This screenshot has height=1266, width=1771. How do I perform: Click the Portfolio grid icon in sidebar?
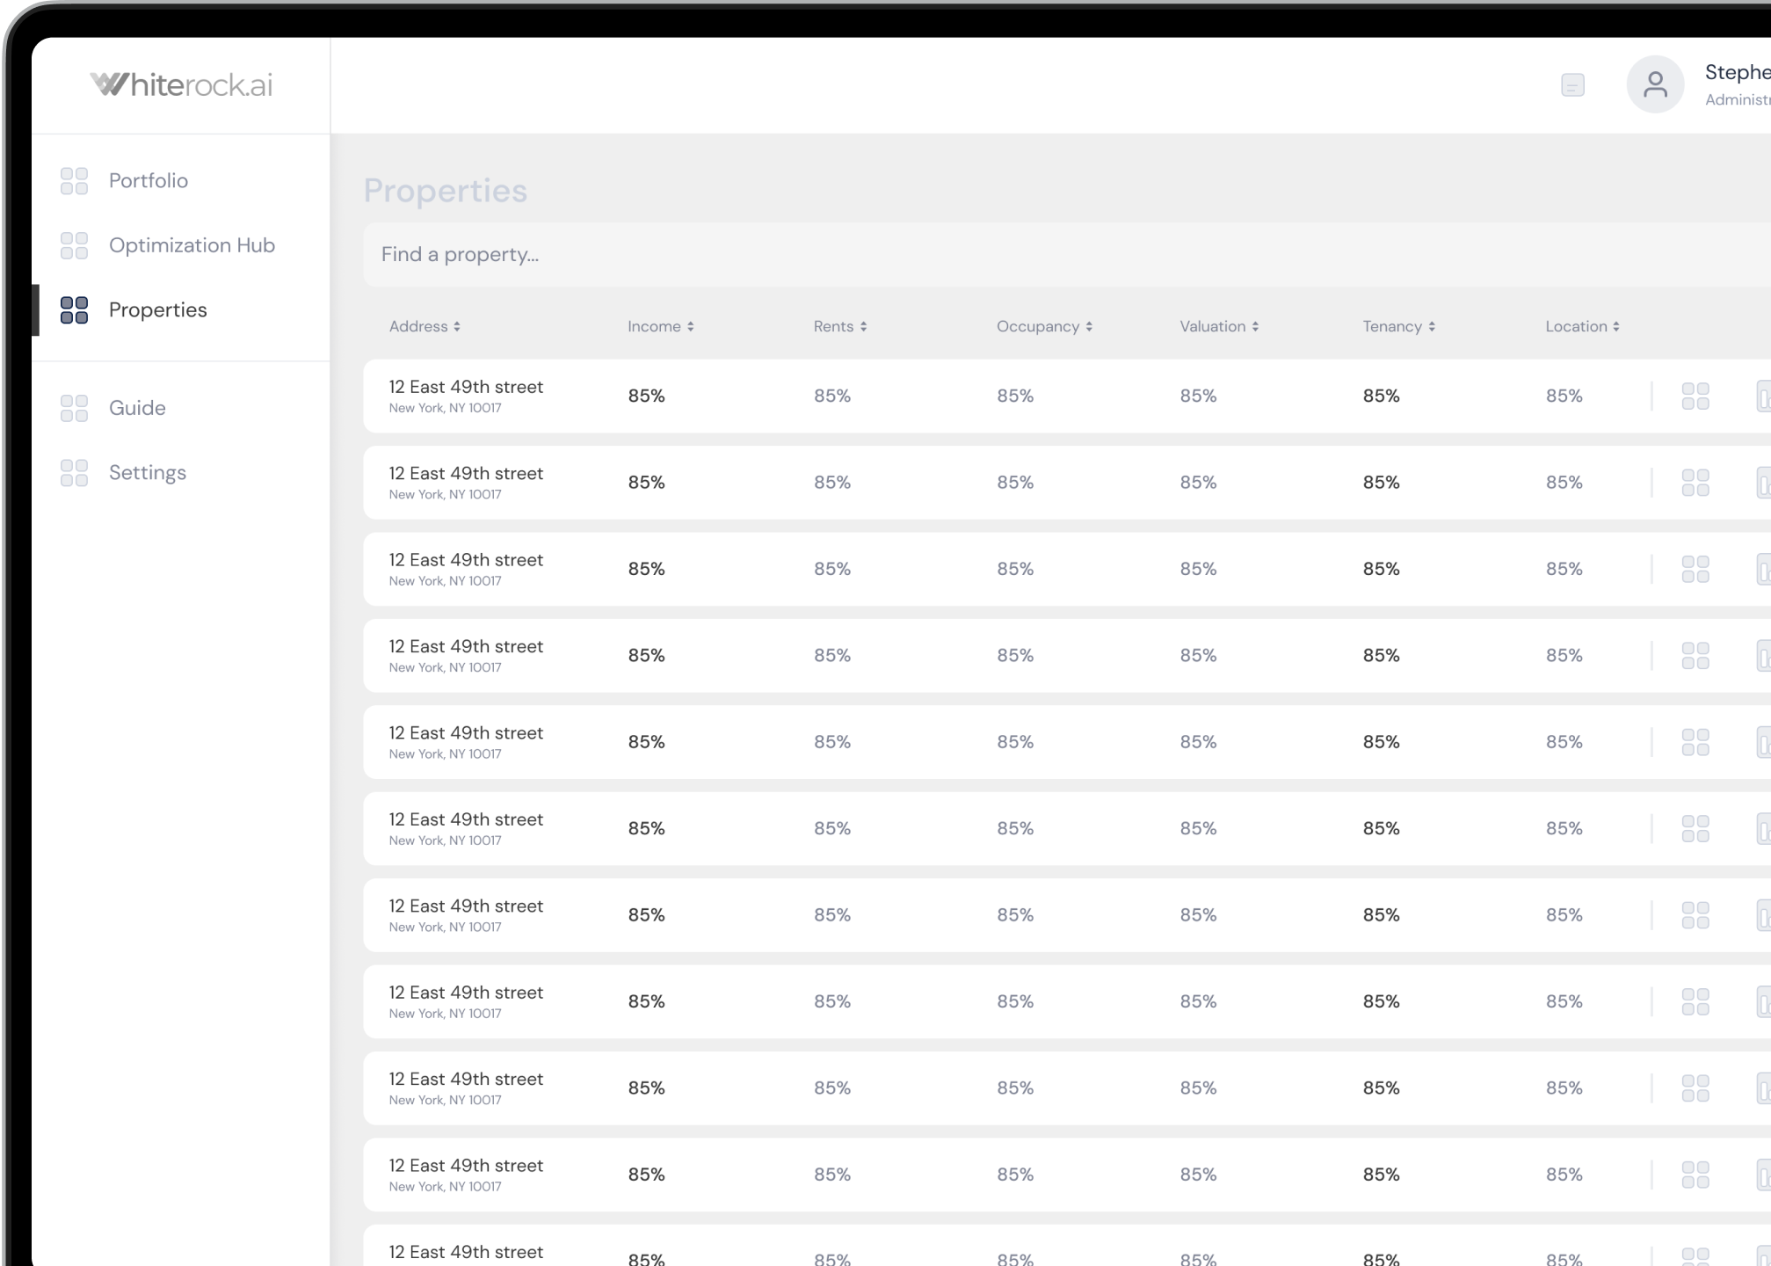[74, 181]
